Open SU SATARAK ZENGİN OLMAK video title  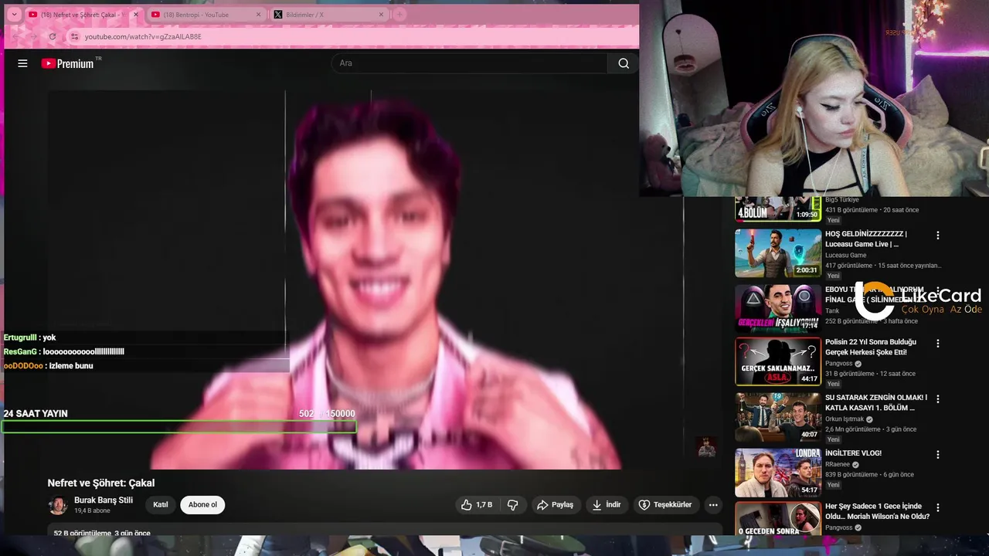876,402
